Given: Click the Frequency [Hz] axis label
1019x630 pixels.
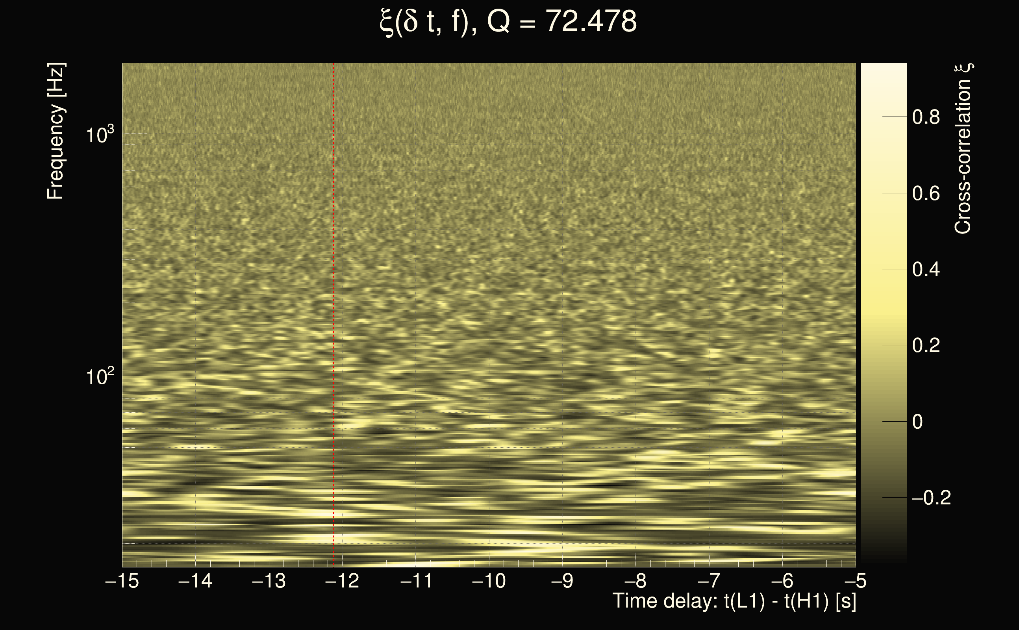Looking at the screenshot, I should click(56, 131).
